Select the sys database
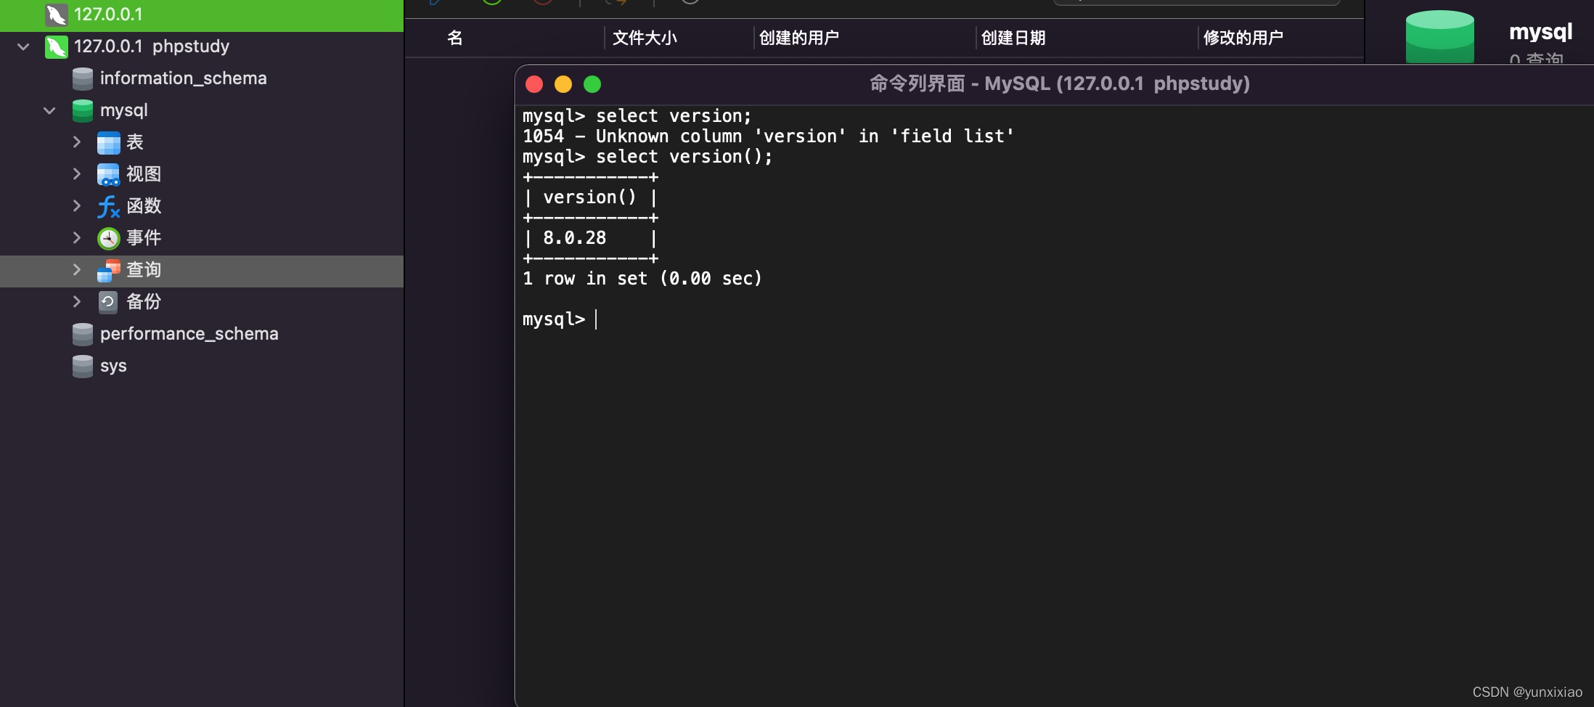Image resolution: width=1594 pixels, height=707 pixels. (113, 366)
